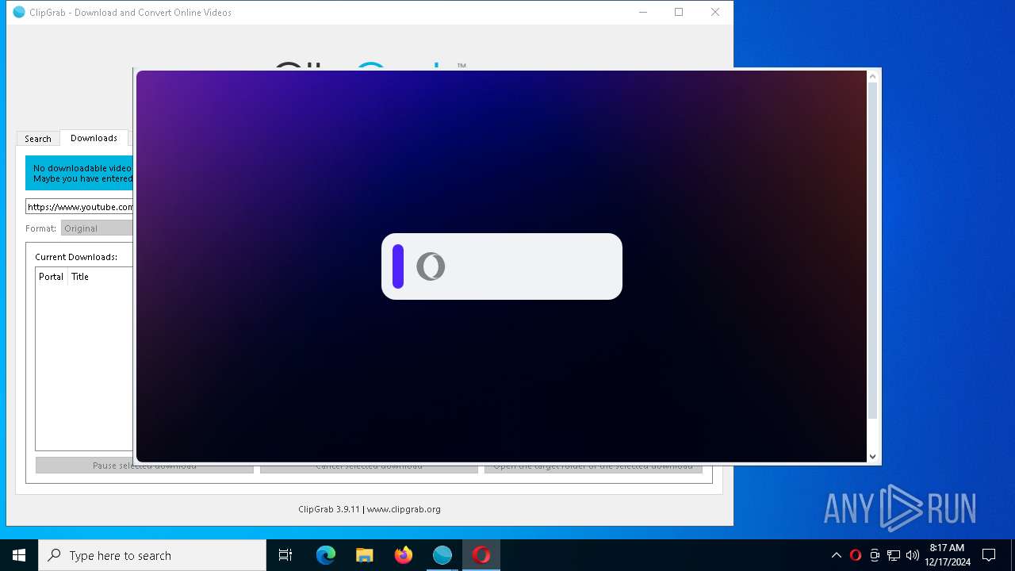Switch to the Search tab in ClipGrab

point(37,139)
